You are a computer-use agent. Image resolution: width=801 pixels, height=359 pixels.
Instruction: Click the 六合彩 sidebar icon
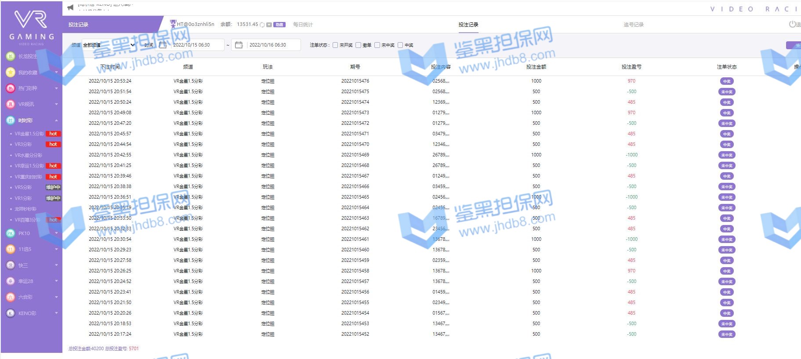tap(11, 297)
